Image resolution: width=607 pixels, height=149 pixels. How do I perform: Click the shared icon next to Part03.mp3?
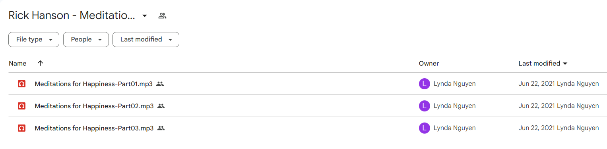coord(161,128)
